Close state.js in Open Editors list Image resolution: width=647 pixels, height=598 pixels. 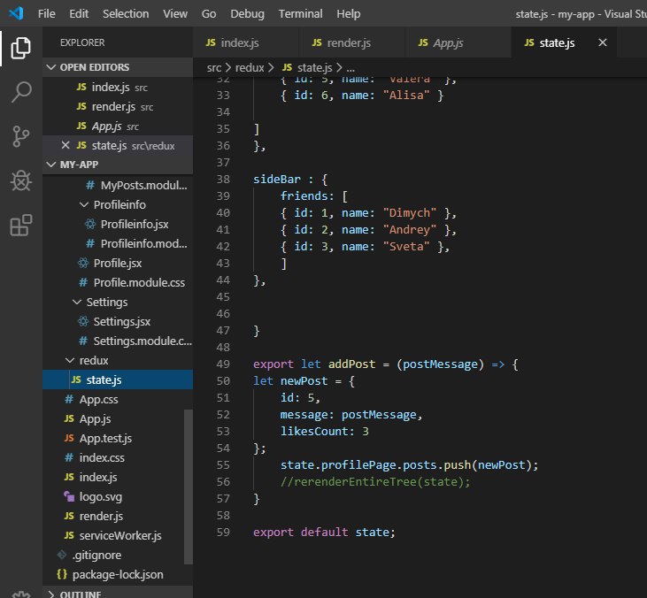(65, 145)
